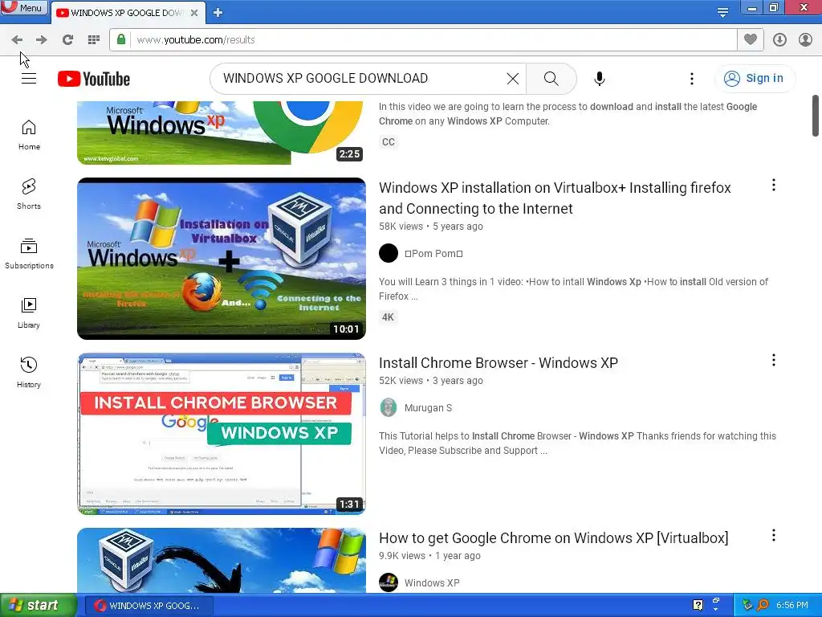822x617 pixels.
Task: Click the tray orange magnifier icon
Action: (x=763, y=605)
